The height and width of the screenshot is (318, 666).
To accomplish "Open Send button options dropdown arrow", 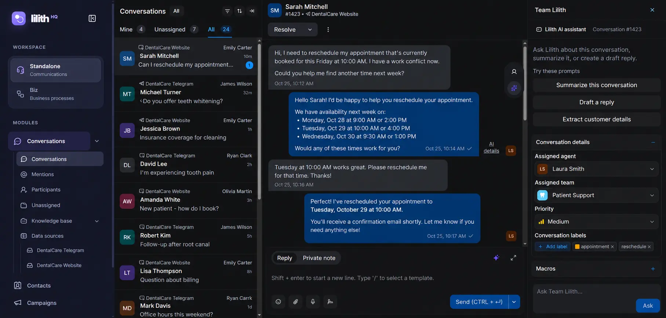I will [514, 301].
